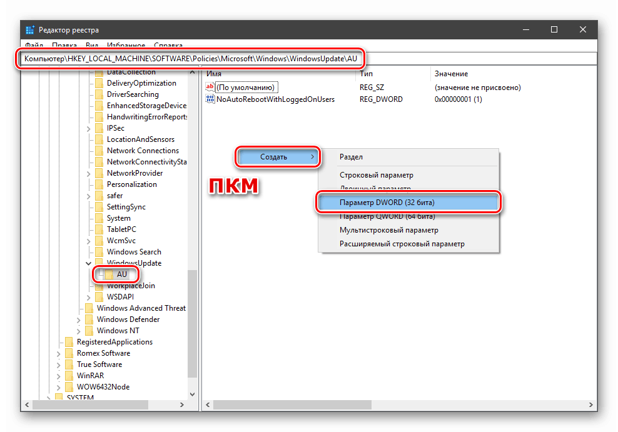Expand the NetworkProvider tree node

click(89, 174)
